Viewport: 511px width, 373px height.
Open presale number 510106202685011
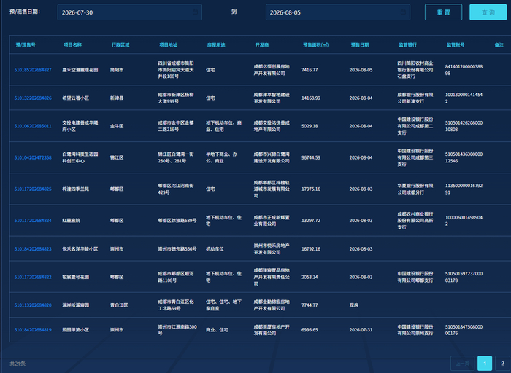[33, 126]
